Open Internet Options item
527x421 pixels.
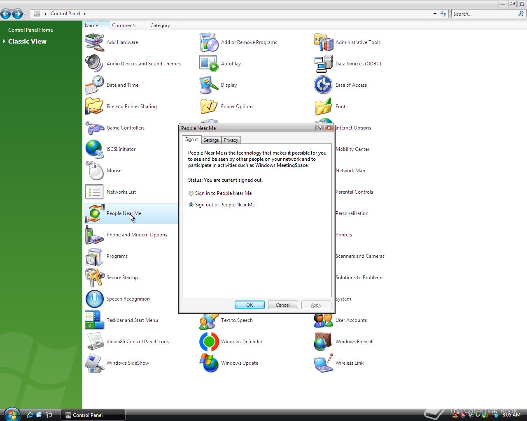click(353, 128)
